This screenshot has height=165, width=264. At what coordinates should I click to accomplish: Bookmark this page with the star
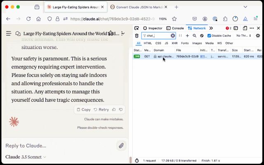[x=174, y=19]
